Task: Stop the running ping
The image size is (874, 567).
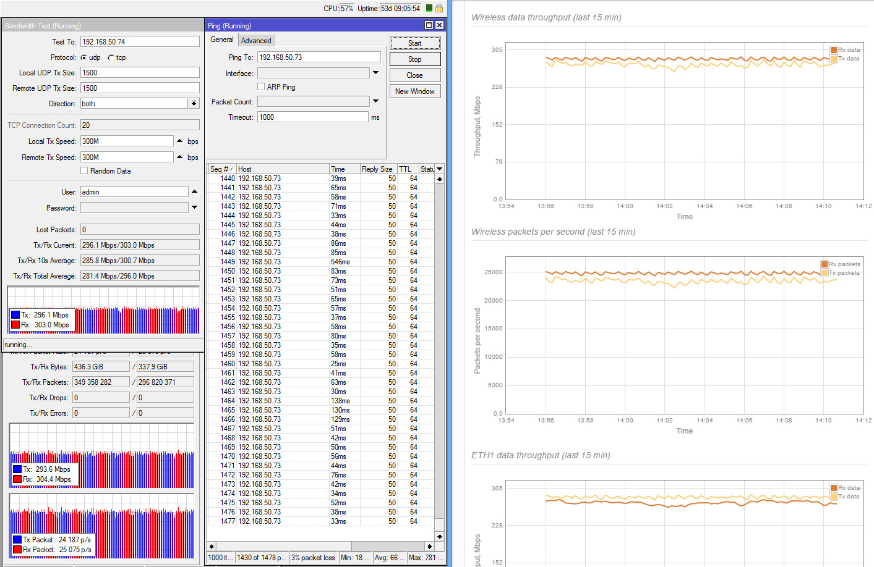Action: [414, 59]
